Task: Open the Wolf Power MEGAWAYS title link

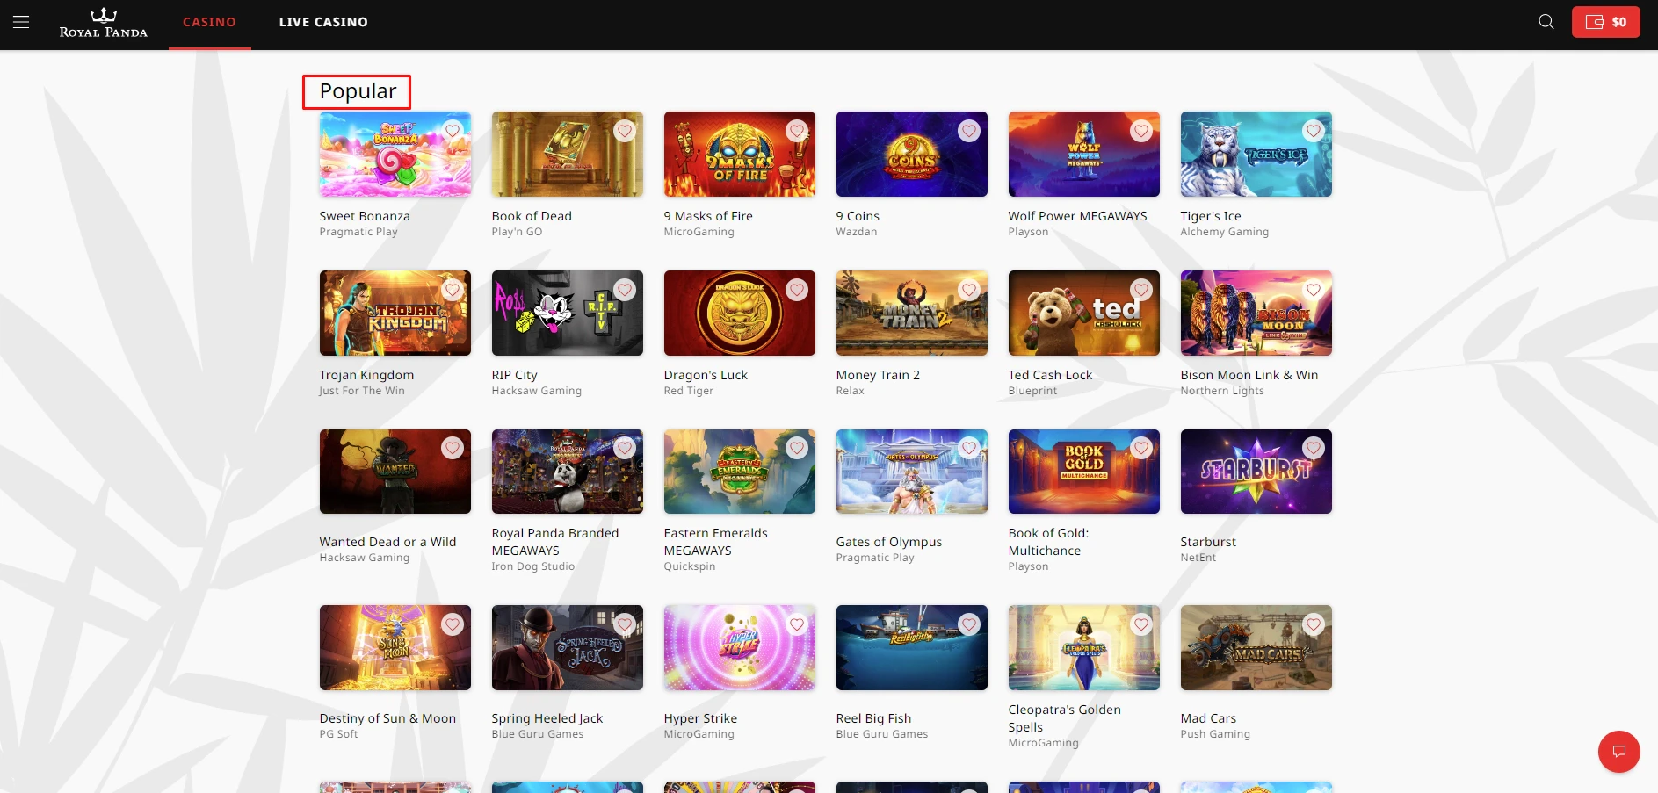Action: 1077,216
